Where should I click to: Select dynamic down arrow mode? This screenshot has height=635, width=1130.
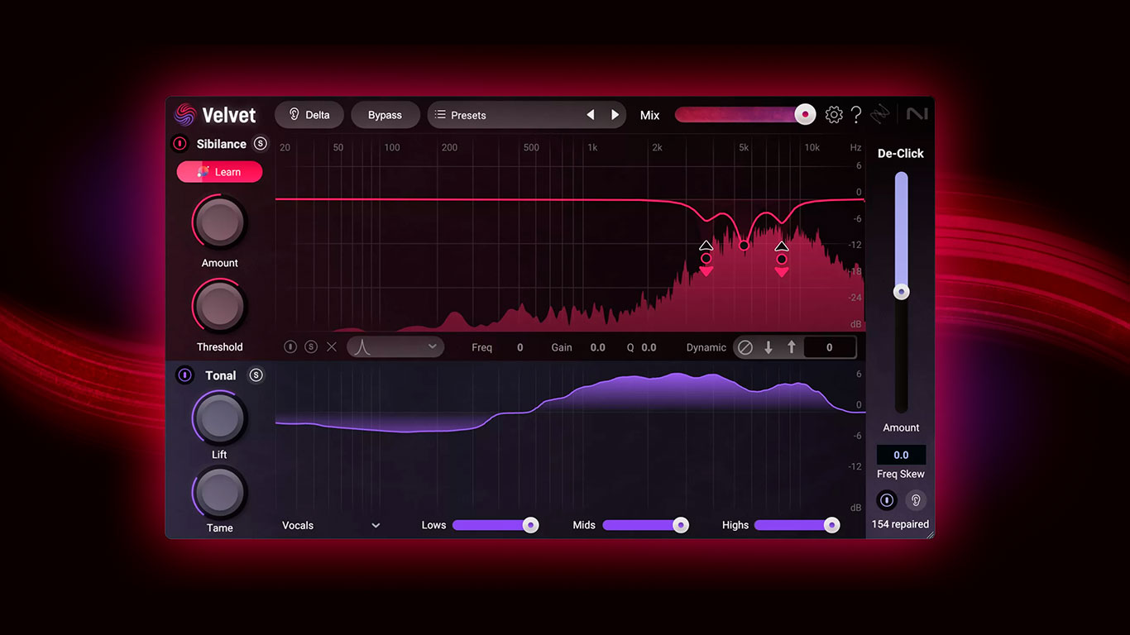768,348
